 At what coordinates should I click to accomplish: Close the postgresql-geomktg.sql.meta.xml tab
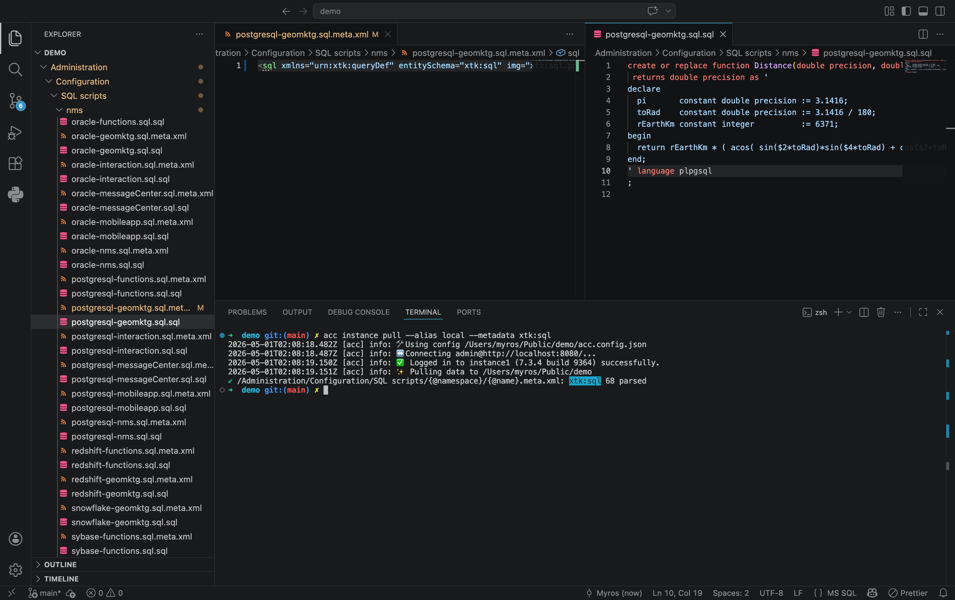388,34
